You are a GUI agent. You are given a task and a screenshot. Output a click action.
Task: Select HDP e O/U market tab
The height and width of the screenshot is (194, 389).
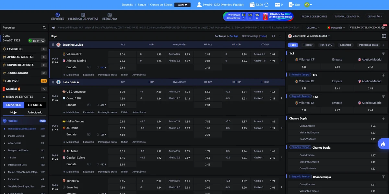[x=326, y=45]
